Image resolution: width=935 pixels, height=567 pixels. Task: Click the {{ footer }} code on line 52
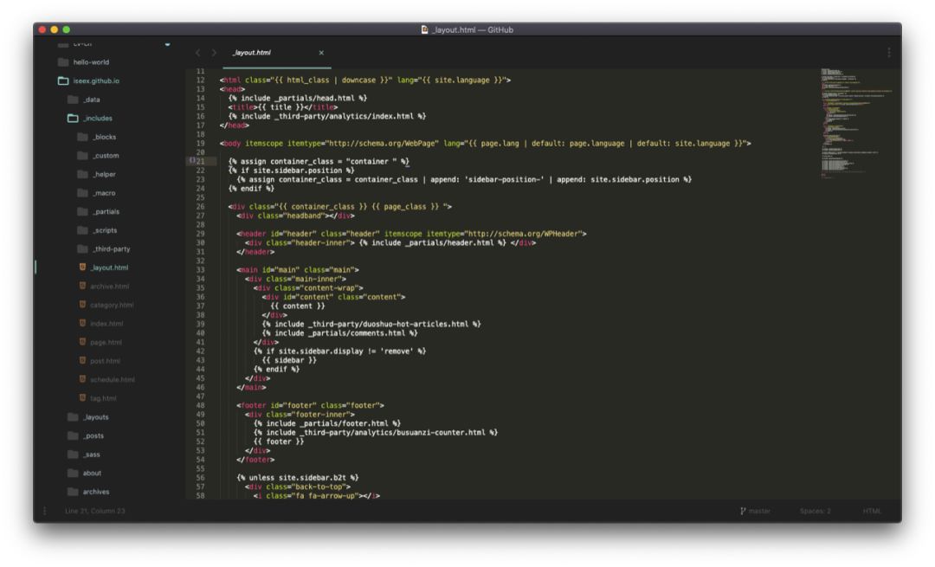(279, 441)
